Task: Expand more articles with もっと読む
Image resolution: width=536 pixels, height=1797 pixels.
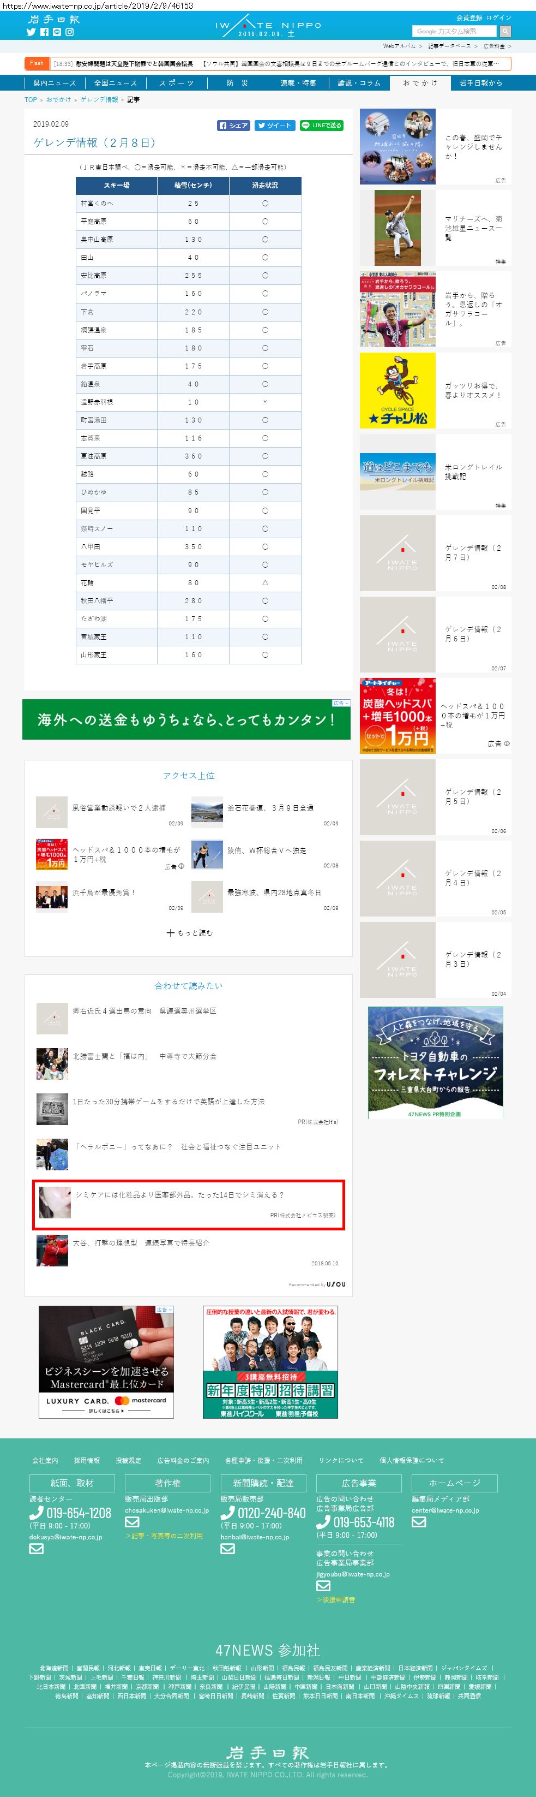Action: (x=189, y=933)
